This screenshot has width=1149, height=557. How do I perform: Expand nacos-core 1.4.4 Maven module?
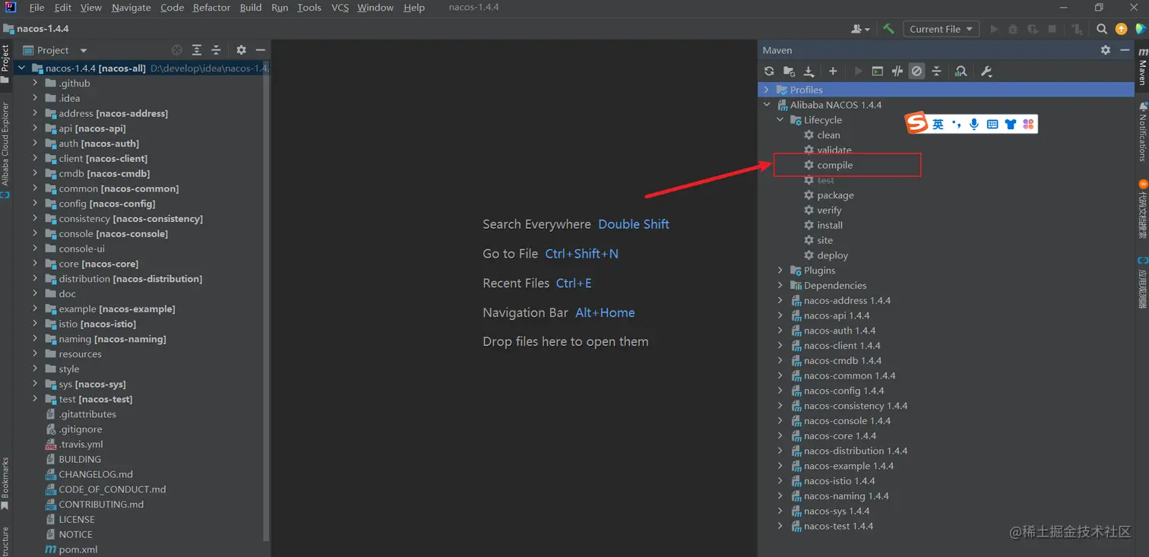point(780,435)
